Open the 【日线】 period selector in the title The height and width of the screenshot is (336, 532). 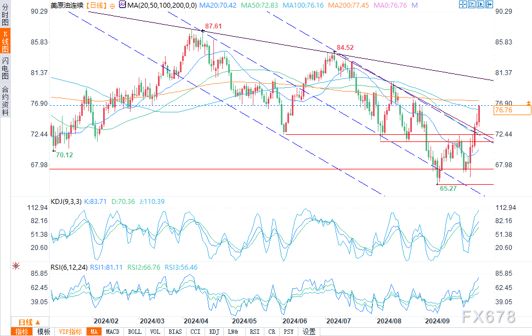97,5
